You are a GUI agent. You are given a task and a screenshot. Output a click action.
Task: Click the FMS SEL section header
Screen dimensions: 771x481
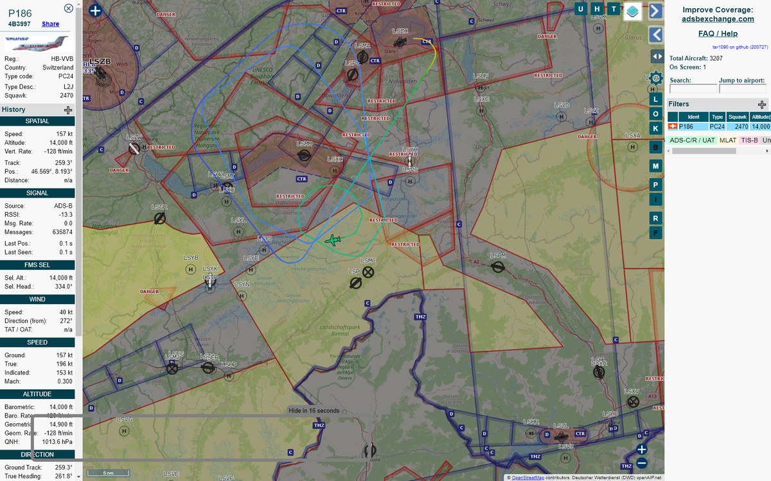point(37,264)
